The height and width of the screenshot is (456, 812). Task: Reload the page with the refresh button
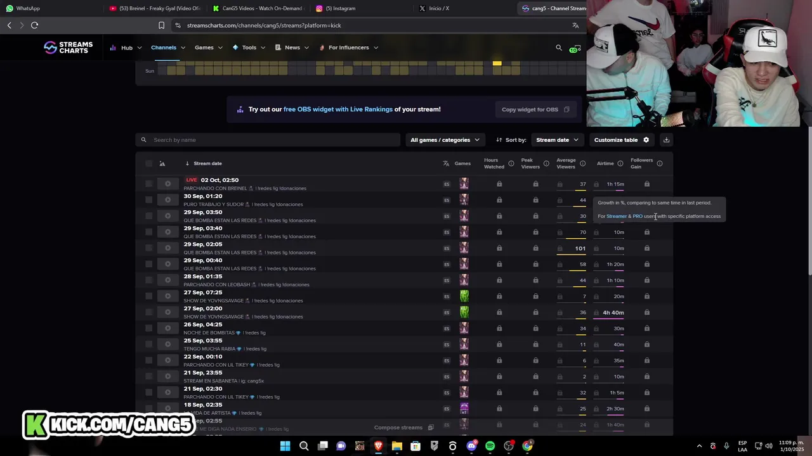(34, 25)
